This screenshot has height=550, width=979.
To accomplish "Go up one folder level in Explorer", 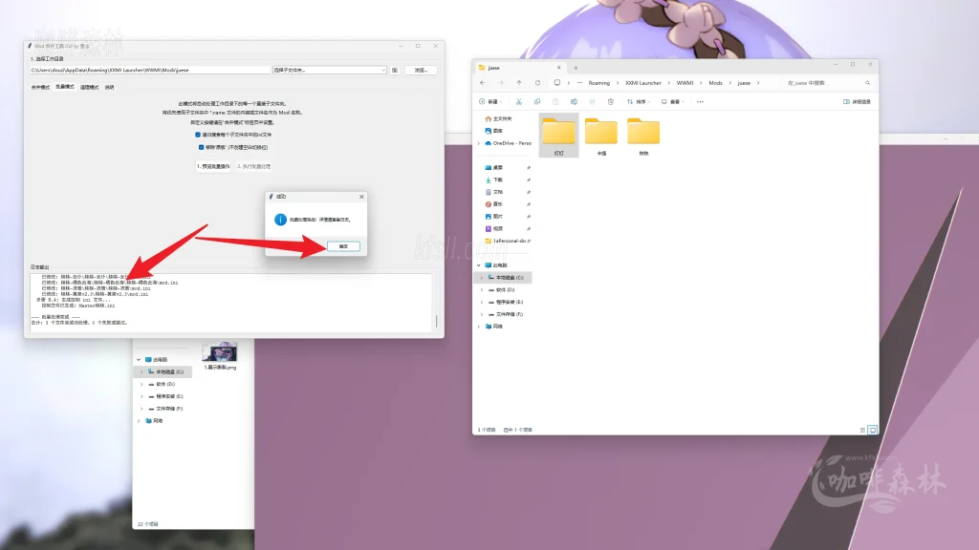I will point(518,83).
